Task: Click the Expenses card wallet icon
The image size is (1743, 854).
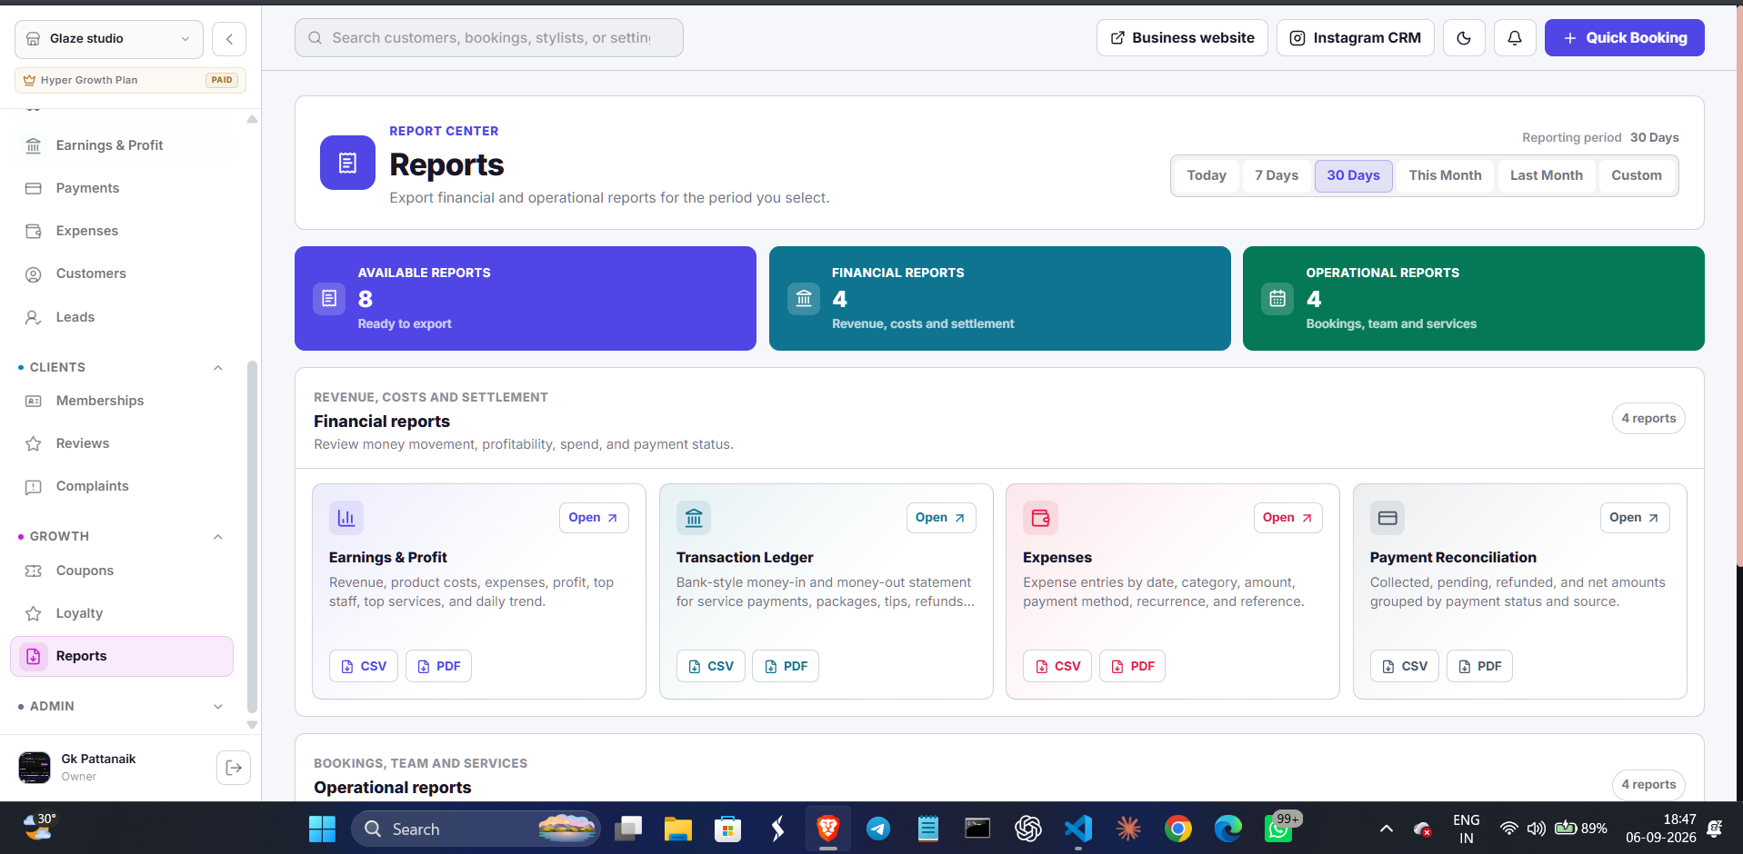Action: (x=1040, y=518)
